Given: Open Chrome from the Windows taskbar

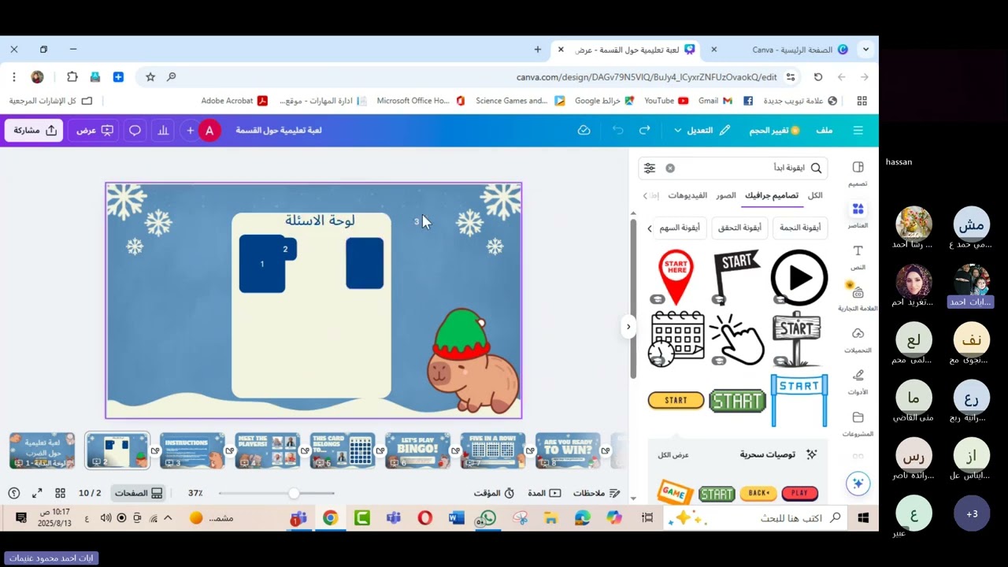Looking at the screenshot, I should [x=330, y=517].
